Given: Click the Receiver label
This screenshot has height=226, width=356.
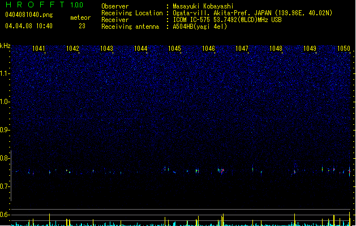Looking at the screenshot, I should (x=115, y=20).
